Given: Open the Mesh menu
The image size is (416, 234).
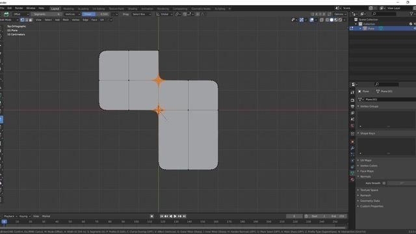Looking at the screenshot, I should coord(66,19).
